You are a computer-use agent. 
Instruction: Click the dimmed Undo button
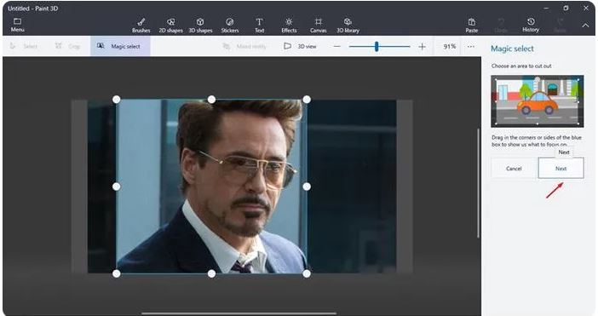click(x=501, y=26)
